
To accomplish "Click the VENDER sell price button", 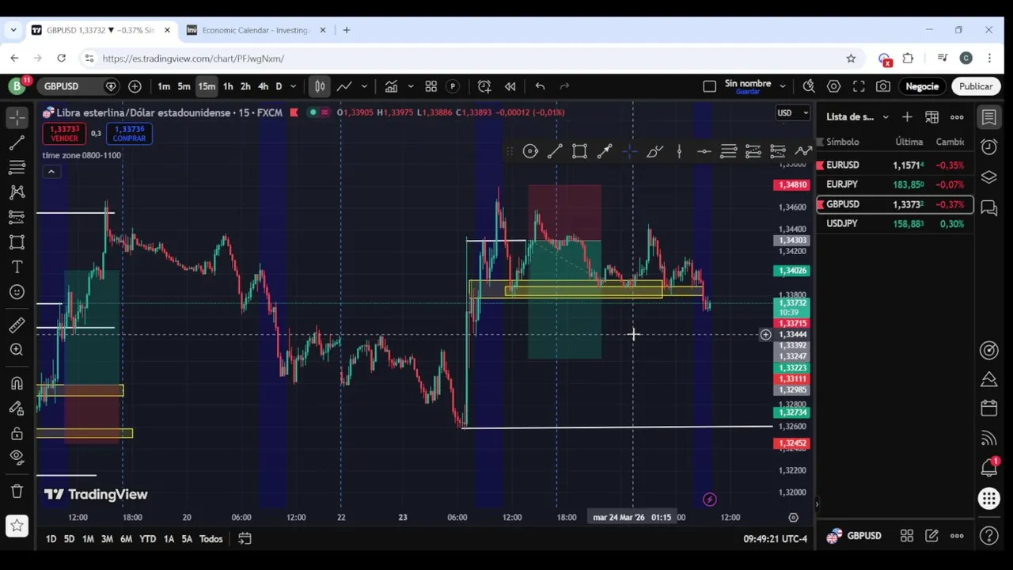I will (65, 134).
